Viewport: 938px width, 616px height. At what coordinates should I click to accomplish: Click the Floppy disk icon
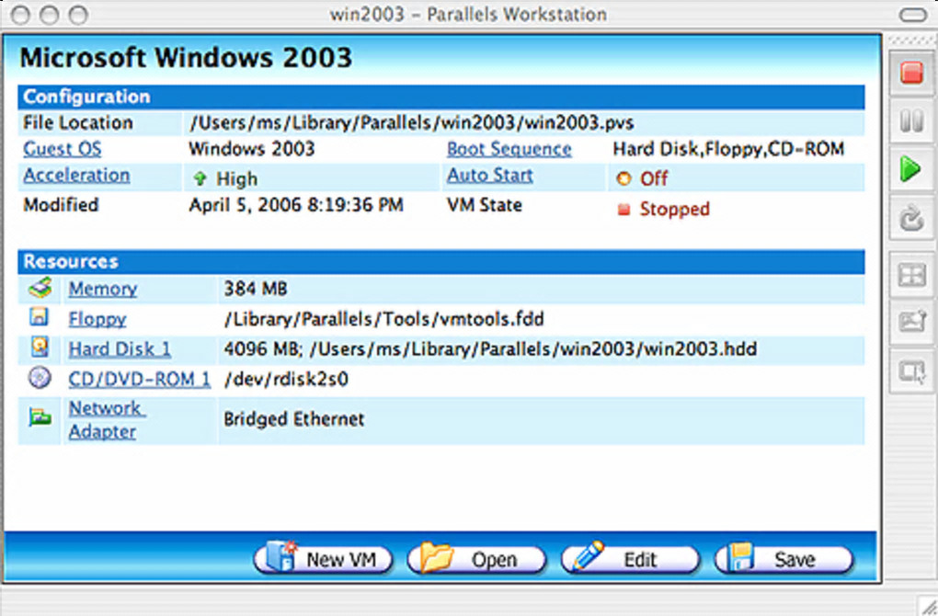click(x=40, y=317)
